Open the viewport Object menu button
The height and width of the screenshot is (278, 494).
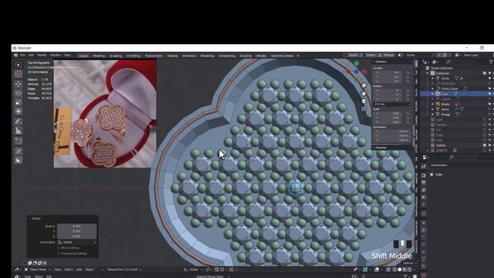click(x=90, y=270)
